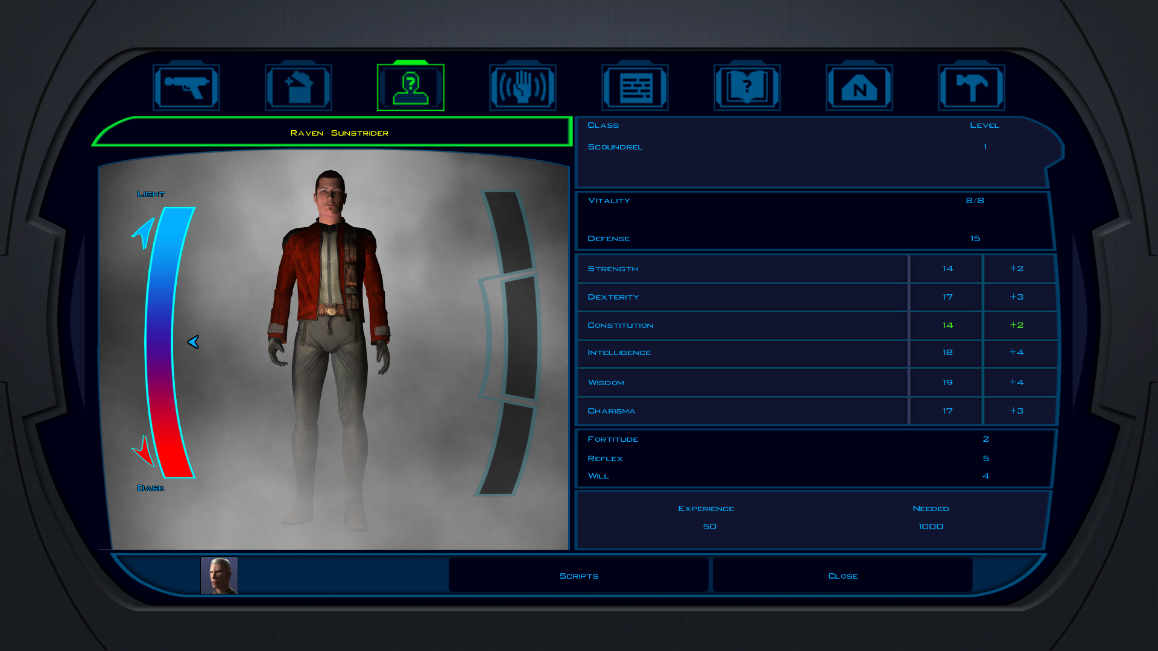Open the Inventory screen icon

tap(299, 87)
